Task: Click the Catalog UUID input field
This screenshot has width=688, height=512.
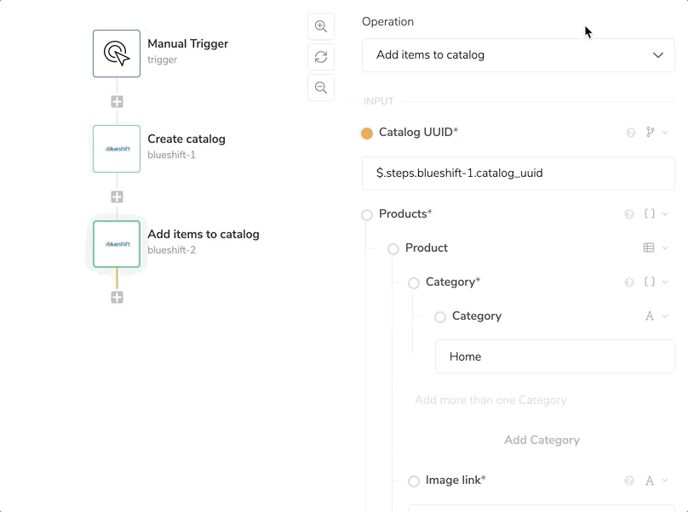Action: (518, 174)
